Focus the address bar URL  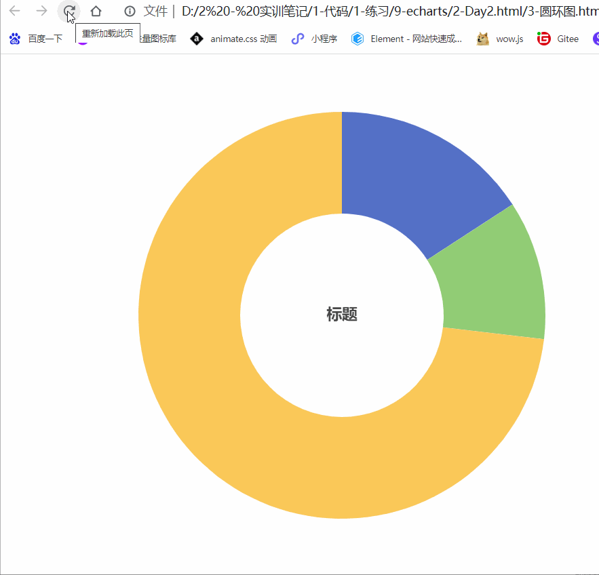click(389, 12)
